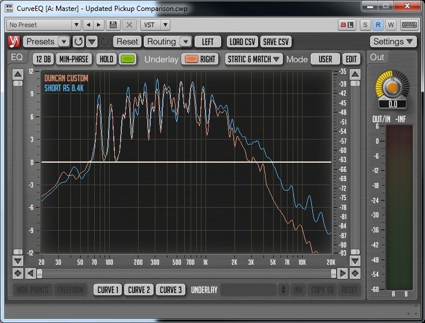Select the CURVE 2 tab
Viewport: 425px width, 323px height.
click(x=139, y=290)
